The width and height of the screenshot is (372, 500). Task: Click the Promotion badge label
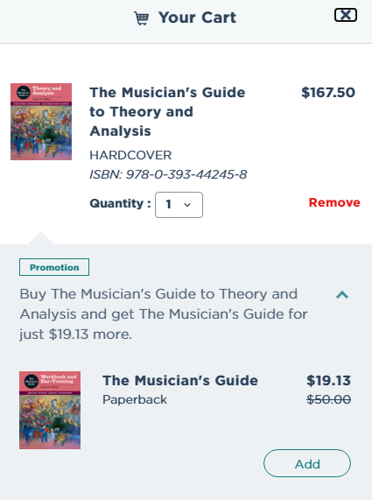click(x=54, y=267)
